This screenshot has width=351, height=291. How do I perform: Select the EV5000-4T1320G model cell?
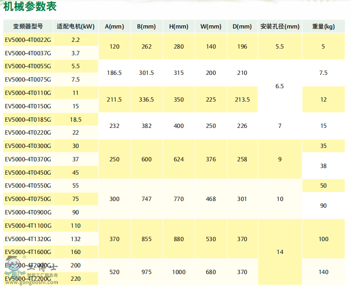coord(28,239)
